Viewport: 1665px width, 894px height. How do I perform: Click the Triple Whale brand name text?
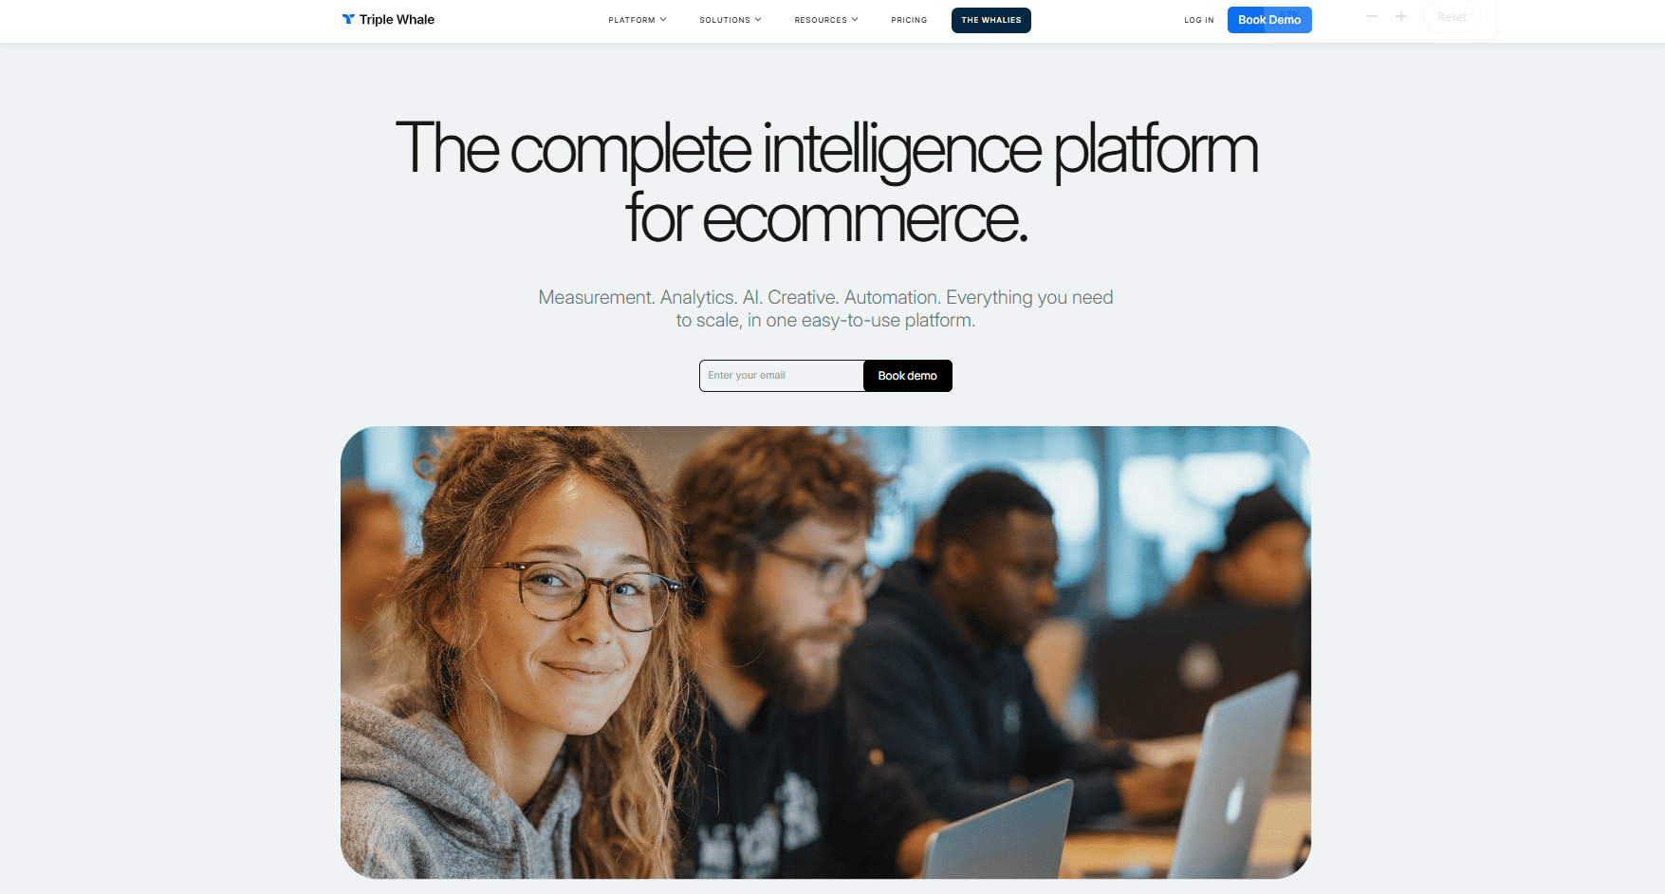397,19
